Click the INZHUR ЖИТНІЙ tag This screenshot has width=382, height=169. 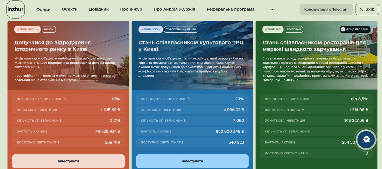point(28,29)
